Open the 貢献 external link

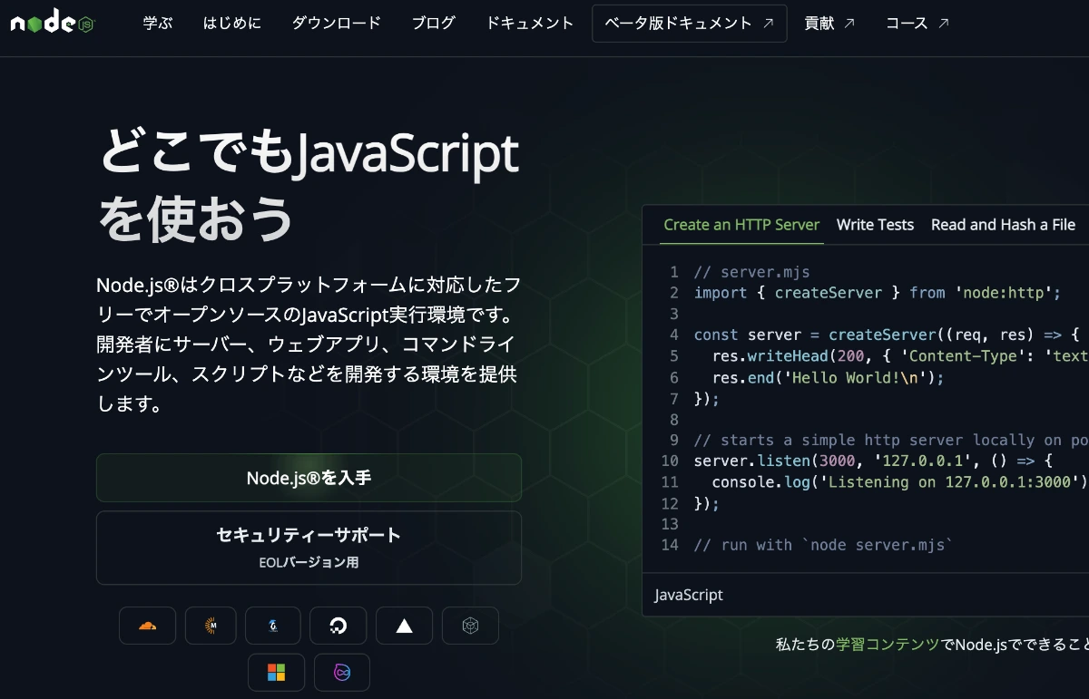[829, 24]
